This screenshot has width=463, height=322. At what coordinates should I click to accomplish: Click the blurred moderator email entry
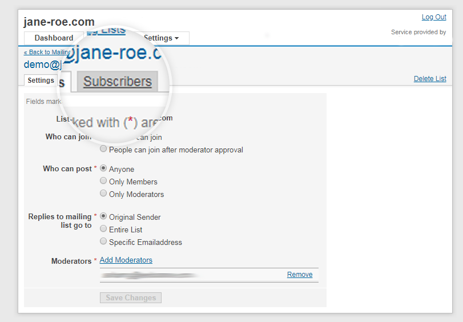click(x=148, y=275)
